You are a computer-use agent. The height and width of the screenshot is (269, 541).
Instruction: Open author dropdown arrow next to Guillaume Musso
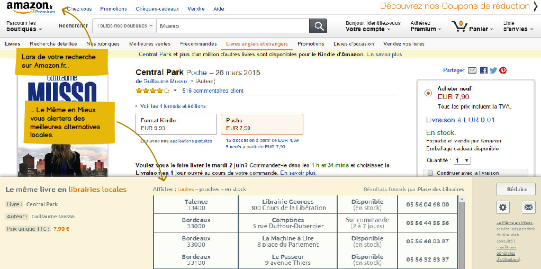click(x=192, y=82)
